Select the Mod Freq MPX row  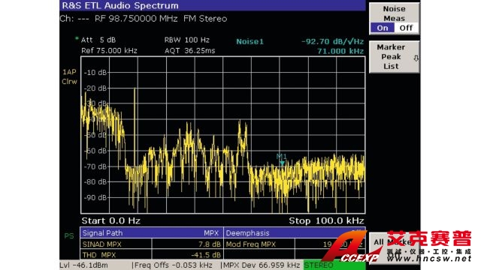point(295,244)
